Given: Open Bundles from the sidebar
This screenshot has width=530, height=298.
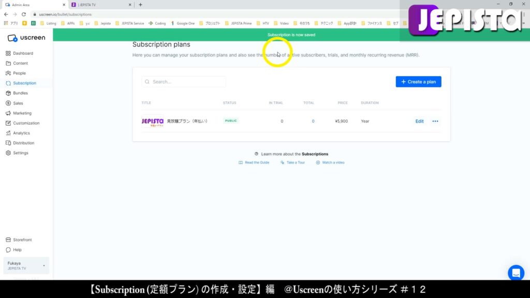Looking at the screenshot, I should (x=20, y=93).
